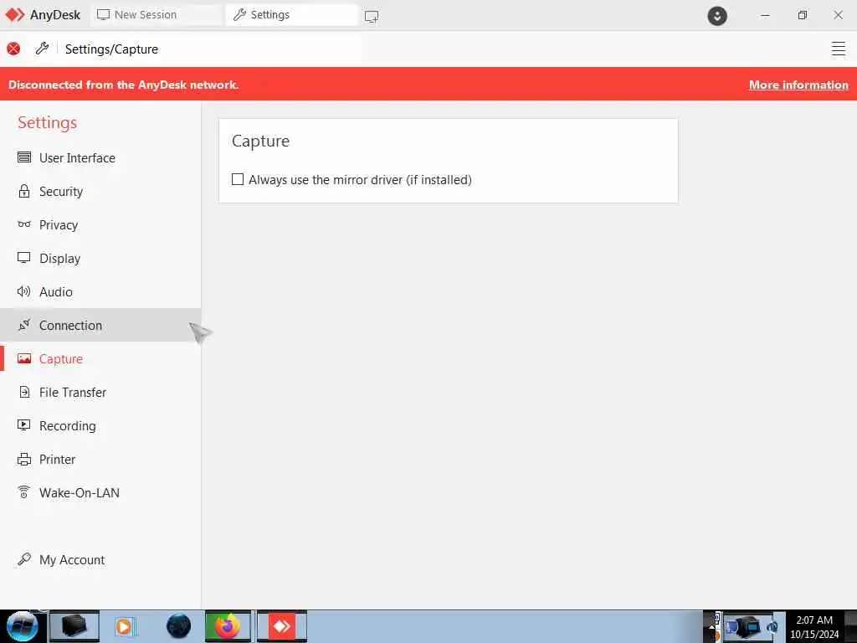Click the new tab monitor-plus icon
This screenshot has height=643, width=857.
(372, 17)
